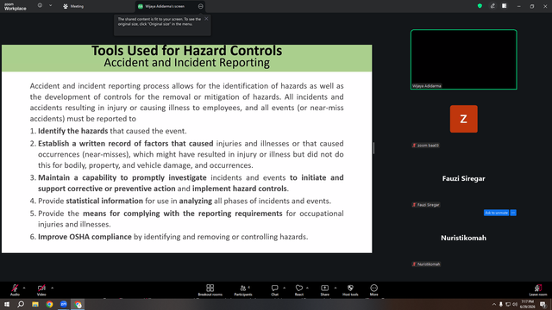Image resolution: width=552 pixels, height=310 pixels.
Task: Select the Wijaya Adidarma video thumbnail
Action: [464, 59]
